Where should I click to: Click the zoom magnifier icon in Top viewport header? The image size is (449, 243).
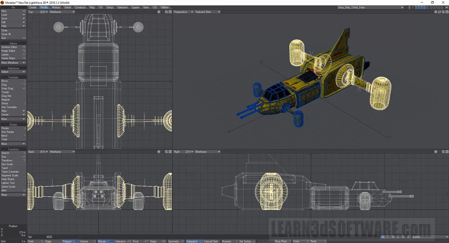(166, 12)
